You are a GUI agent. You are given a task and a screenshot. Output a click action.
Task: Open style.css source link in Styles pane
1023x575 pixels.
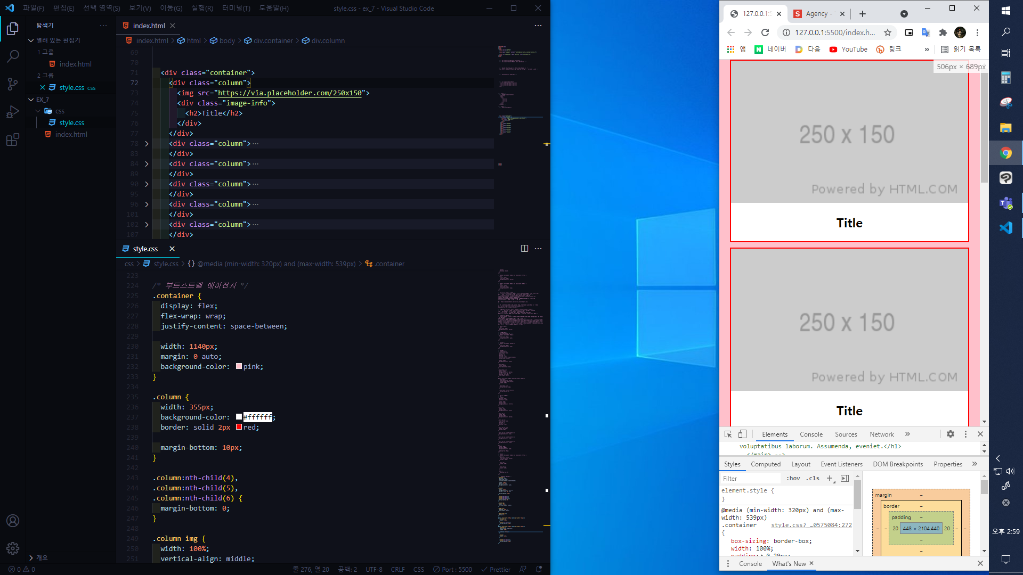point(811,525)
